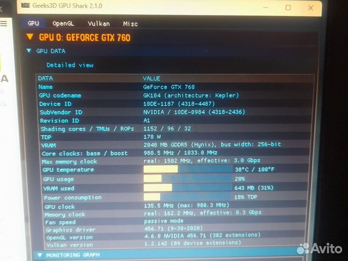The image size is (348, 261).
Task: Select the GPU temperature label
Action: [x=68, y=170]
